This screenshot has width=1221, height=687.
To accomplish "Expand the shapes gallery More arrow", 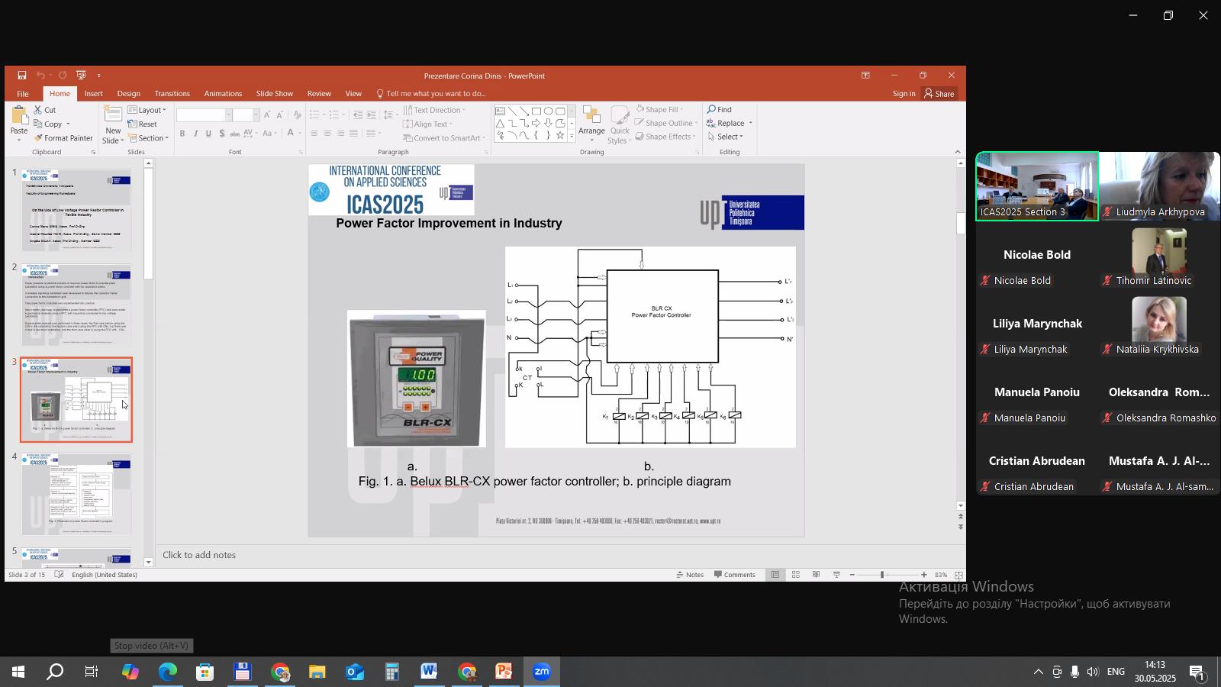I will (572, 135).
